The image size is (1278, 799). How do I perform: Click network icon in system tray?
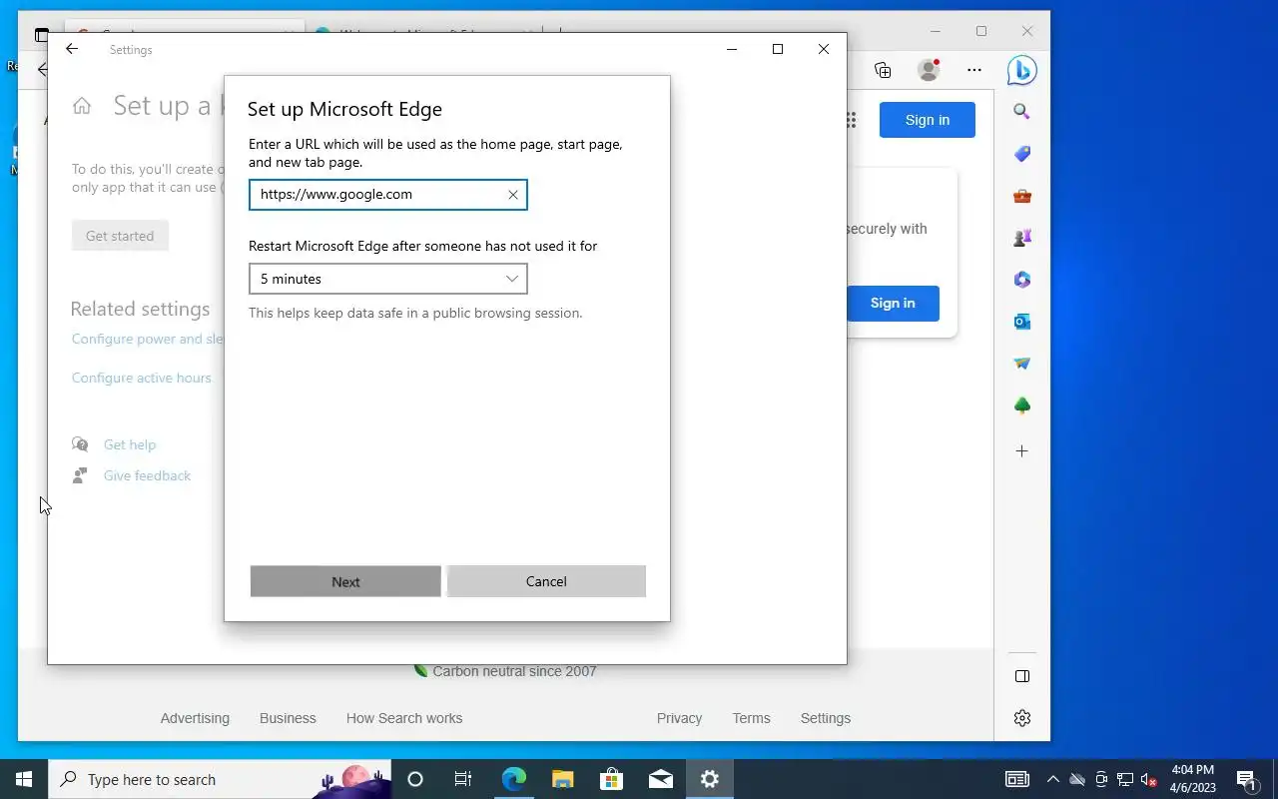tap(1125, 779)
